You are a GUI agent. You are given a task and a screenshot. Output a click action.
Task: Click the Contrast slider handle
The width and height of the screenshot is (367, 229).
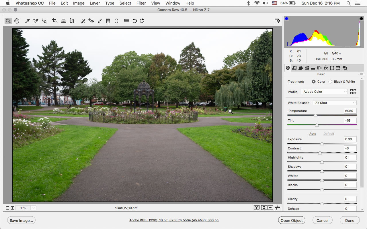tap(320, 153)
